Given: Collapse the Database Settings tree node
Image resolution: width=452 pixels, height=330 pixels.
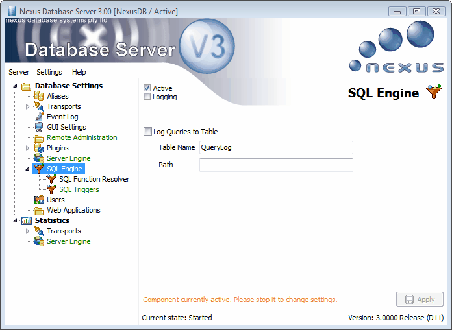Looking at the screenshot, I should click(x=15, y=86).
